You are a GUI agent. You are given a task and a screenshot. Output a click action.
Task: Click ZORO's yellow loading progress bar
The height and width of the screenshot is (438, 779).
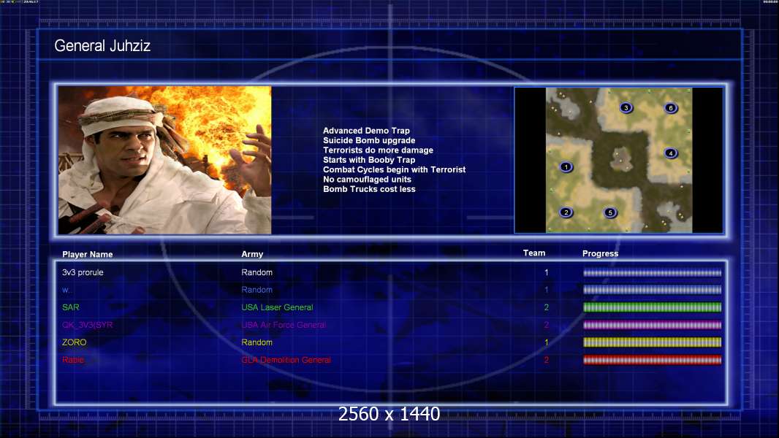653,342
